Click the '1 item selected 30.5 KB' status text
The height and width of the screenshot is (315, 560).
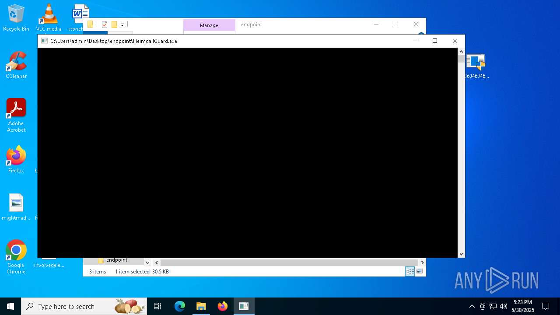click(142, 272)
